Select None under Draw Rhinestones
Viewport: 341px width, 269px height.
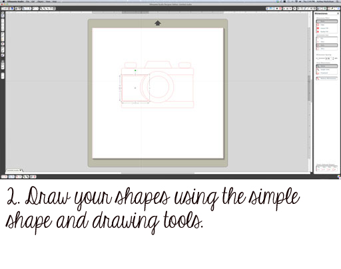pos(327,66)
